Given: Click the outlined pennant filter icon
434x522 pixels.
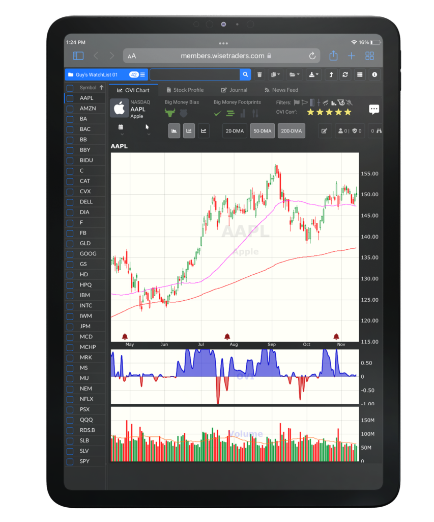Looking at the screenshot, I should click(304, 102).
